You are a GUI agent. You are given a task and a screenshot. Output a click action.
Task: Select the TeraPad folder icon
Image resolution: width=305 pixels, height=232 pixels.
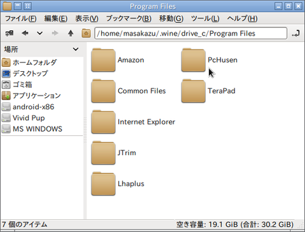[193, 91]
